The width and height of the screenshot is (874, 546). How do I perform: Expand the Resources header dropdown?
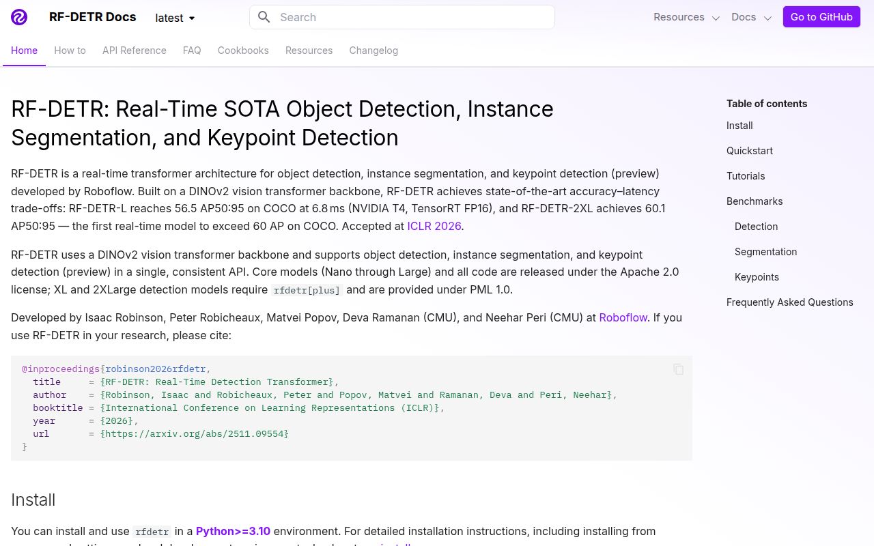point(687,17)
